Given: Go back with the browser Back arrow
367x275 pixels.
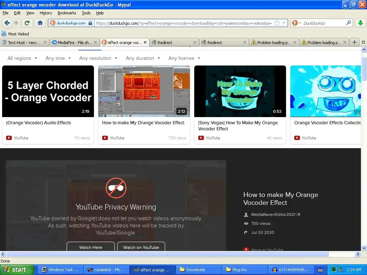Looking at the screenshot, I should (7, 23).
